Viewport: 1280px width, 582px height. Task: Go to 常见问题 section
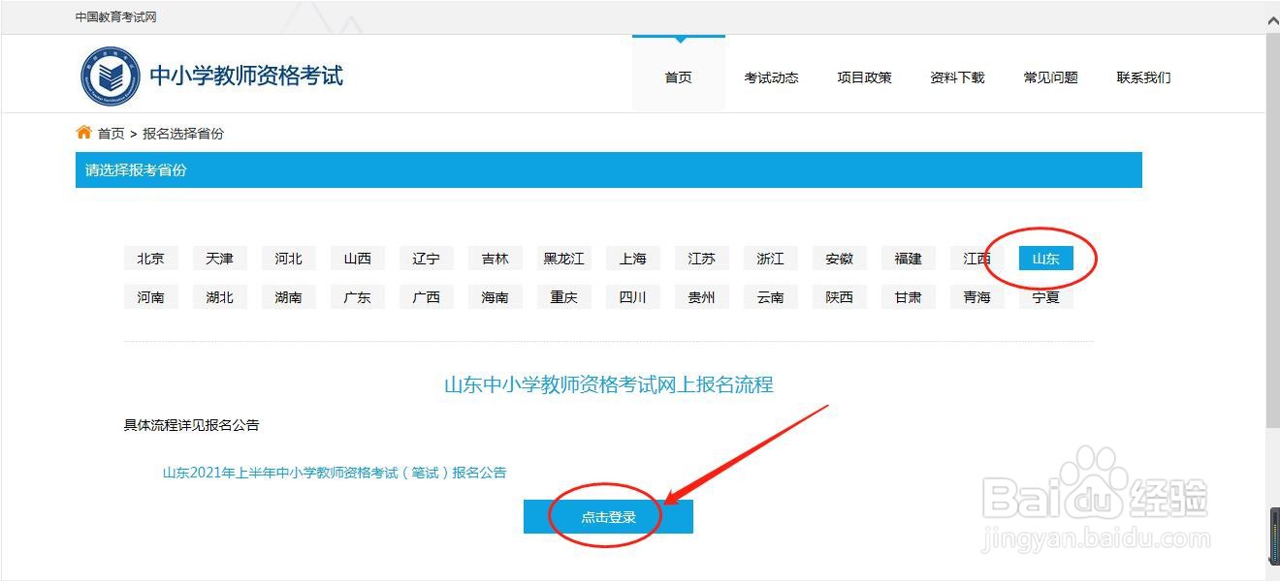tap(1050, 77)
